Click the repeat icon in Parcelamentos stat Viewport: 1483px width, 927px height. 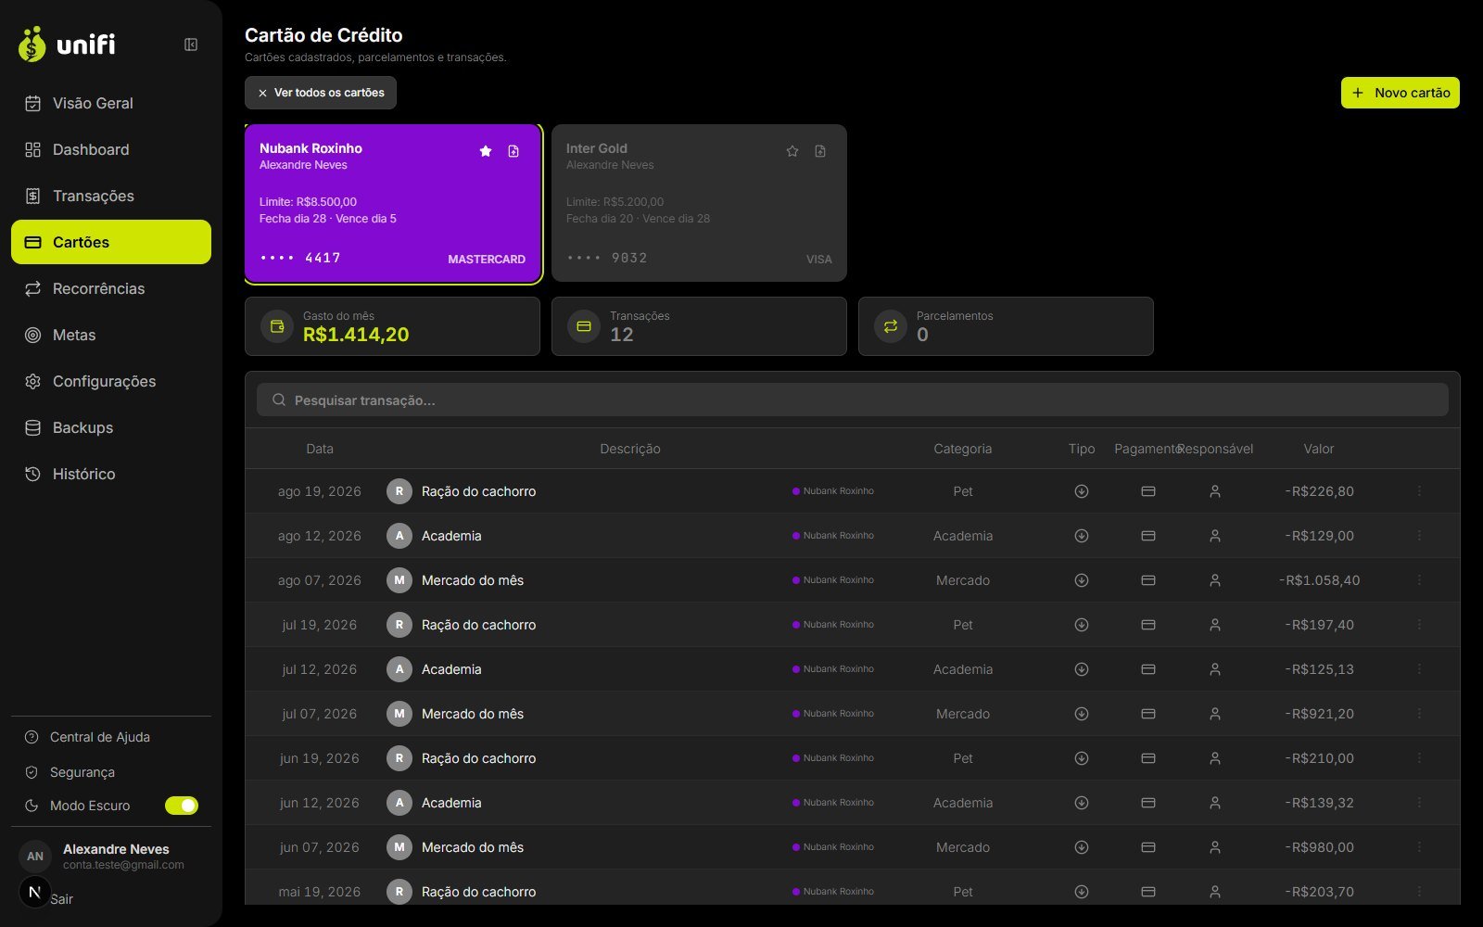coord(891,326)
